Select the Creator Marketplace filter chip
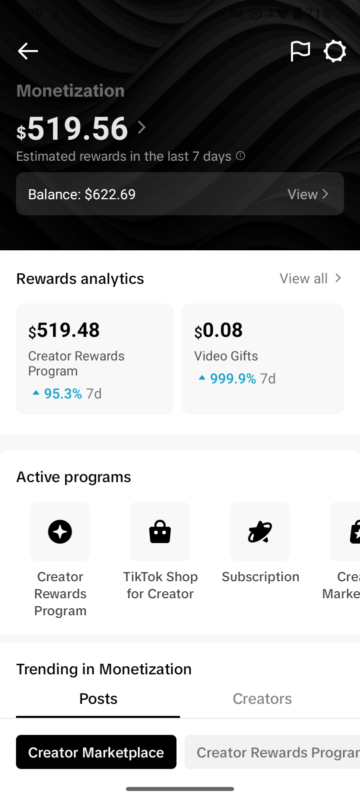 pyautogui.click(x=96, y=752)
